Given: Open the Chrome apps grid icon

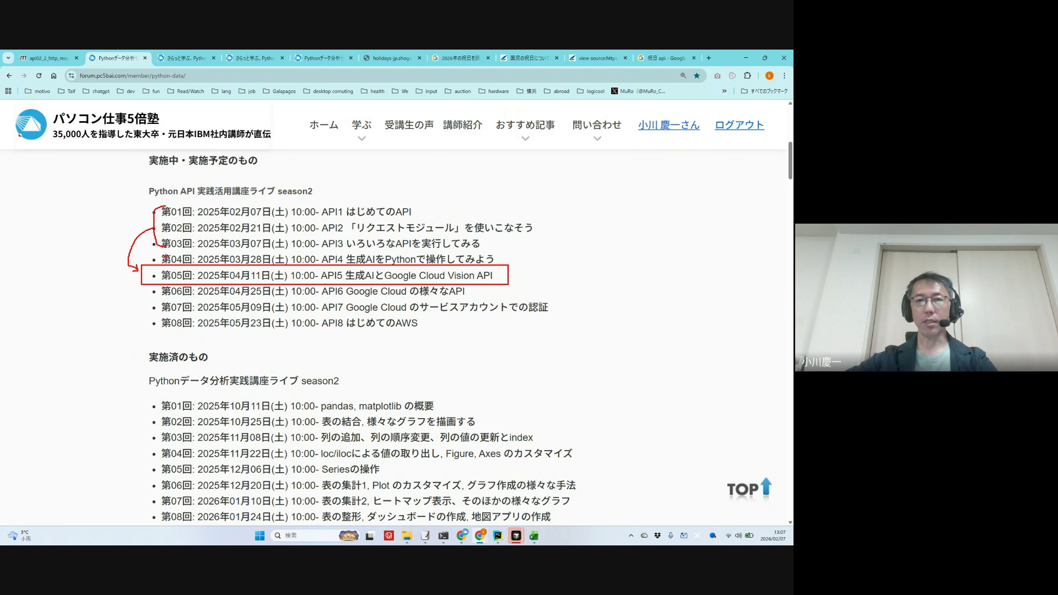Looking at the screenshot, I should pos(8,91).
